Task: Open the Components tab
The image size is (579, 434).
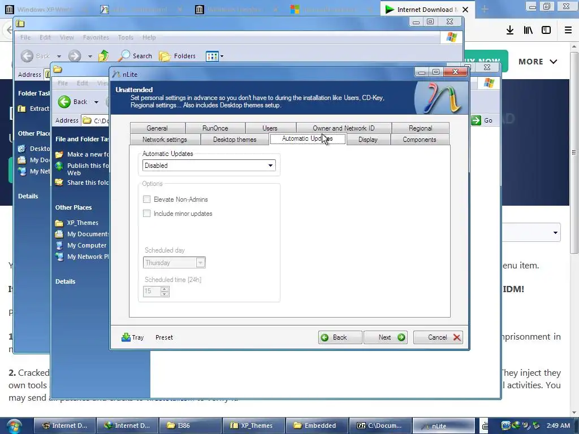Action: coord(420,140)
